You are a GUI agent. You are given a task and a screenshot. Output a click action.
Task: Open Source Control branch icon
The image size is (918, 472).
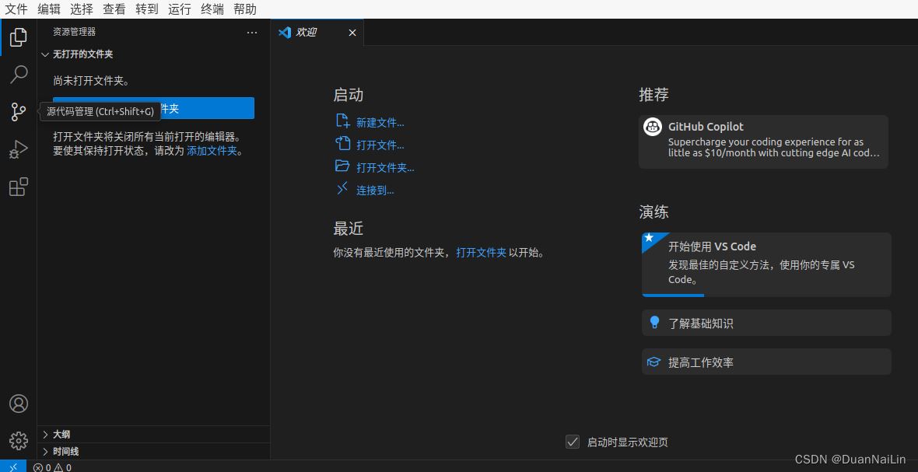19,112
